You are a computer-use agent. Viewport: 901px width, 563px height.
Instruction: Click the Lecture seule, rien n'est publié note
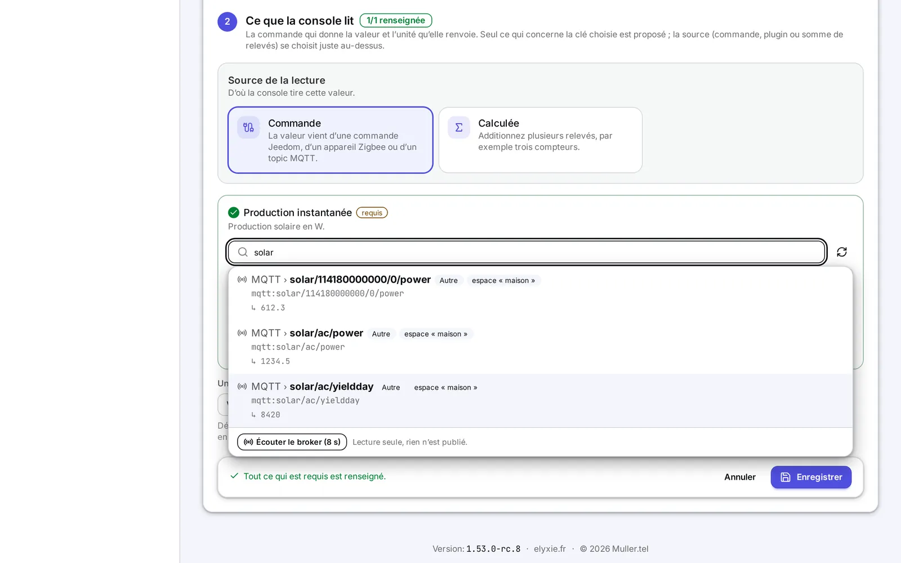[410, 442]
